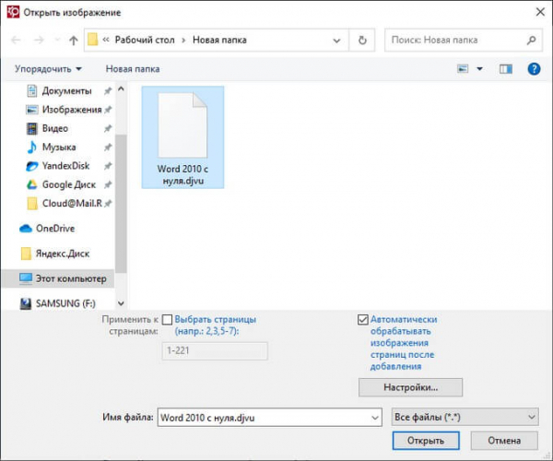This screenshot has width=553, height=461.
Task: Click the 'Открыть' button
Action: pyautogui.click(x=426, y=441)
